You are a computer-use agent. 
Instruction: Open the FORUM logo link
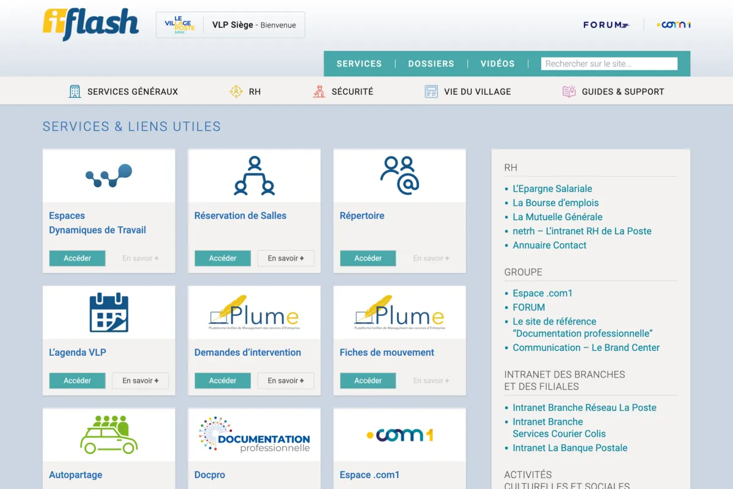(x=606, y=25)
